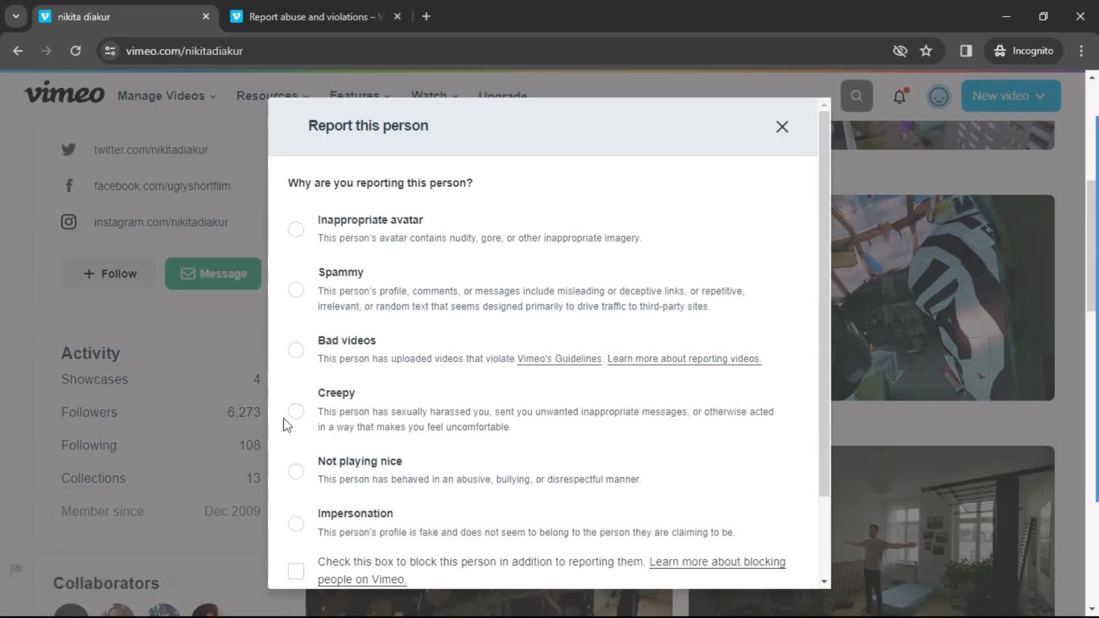The width and height of the screenshot is (1099, 618).
Task: Click the address bar URL field
Action: [x=504, y=51]
